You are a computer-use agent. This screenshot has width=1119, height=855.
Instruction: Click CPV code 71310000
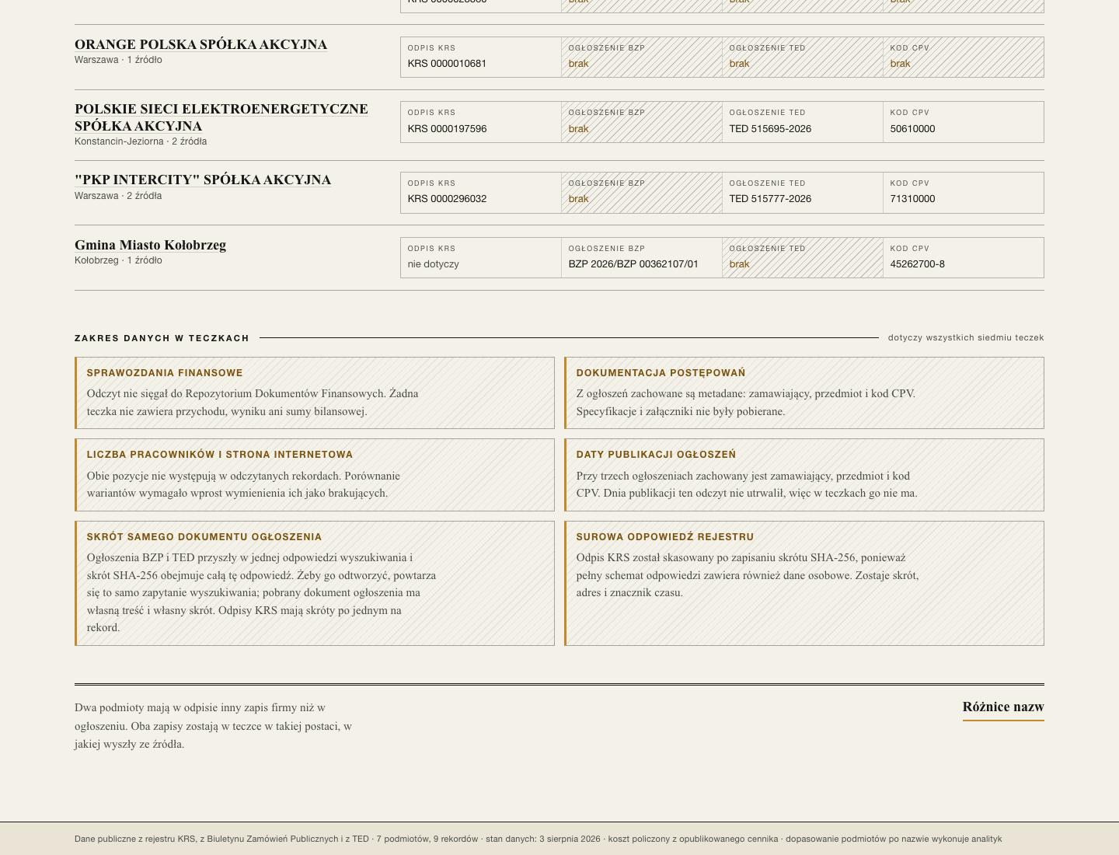pos(912,199)
